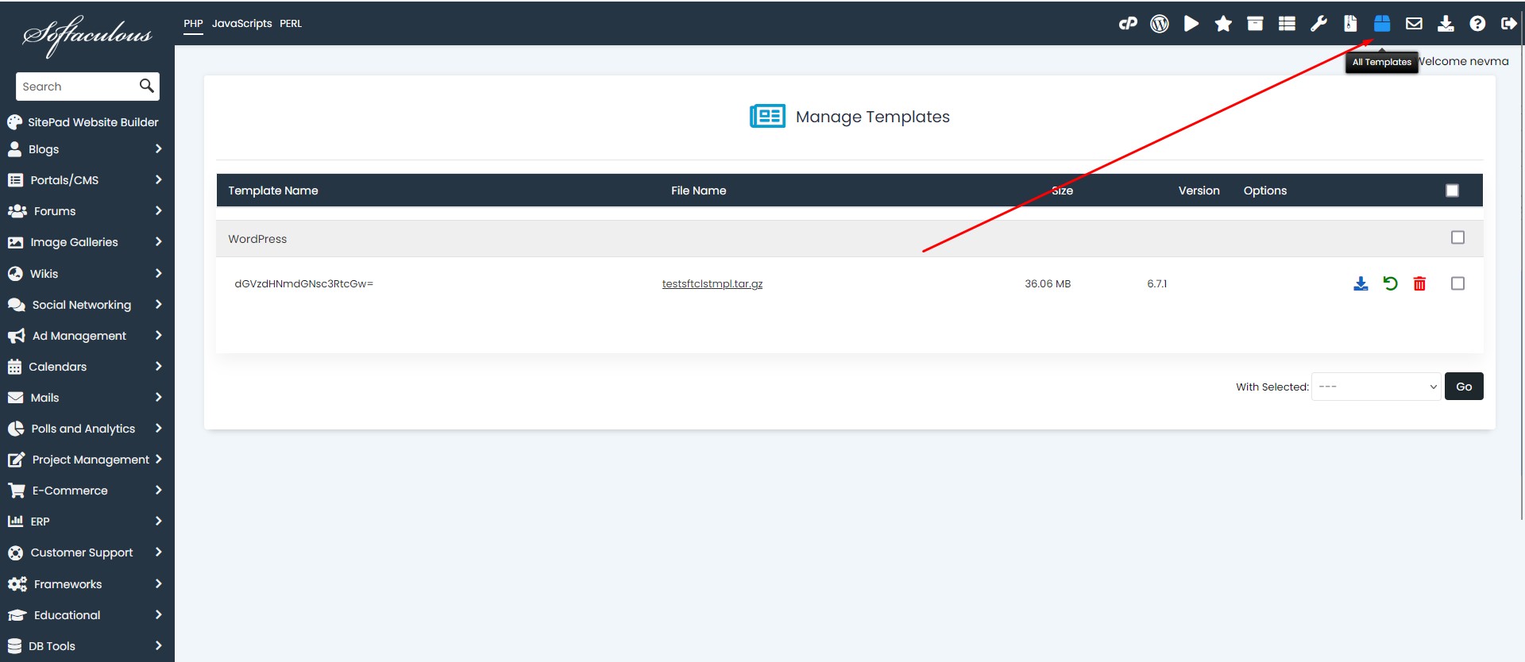Open the With Selected dropdown
This screenshot has height=662, width=1525.
(1376, 387)
